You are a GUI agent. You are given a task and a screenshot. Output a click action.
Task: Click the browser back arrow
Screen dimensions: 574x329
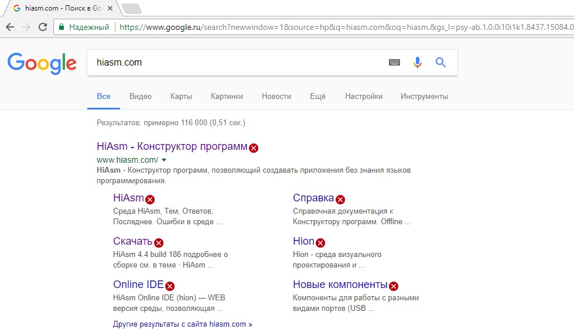pos(10,27)
